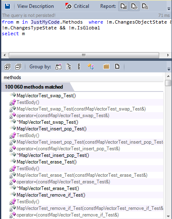Image resolution: width=172 pixels, height=219 pixels.
Task: Click scroll up arrow of results list
Action: point(168,76)
